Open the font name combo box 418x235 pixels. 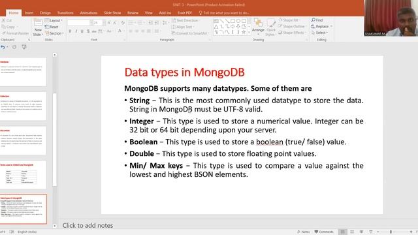[80, 23]
